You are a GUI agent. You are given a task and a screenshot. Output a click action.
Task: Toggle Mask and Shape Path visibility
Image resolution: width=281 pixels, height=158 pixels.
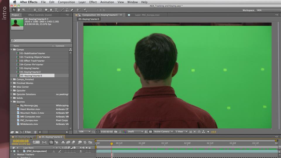98,132
